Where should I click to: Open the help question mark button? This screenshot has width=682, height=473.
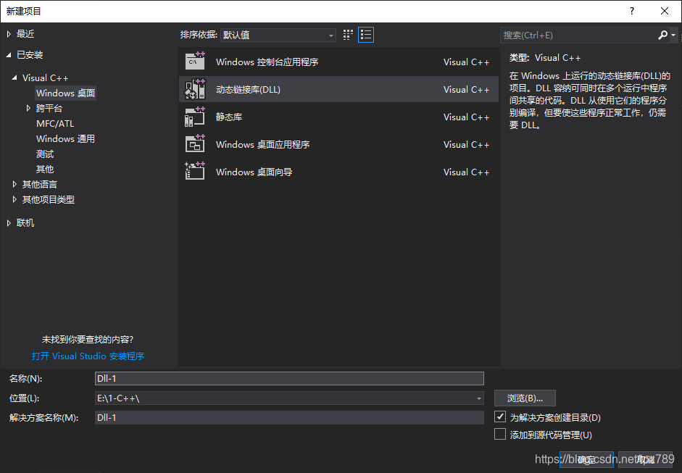click(631, 11)
